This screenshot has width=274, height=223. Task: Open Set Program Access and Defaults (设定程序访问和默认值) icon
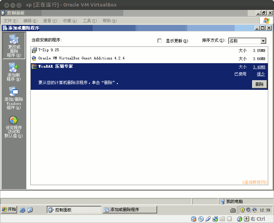pyautogui.click(x=14, y=127)
